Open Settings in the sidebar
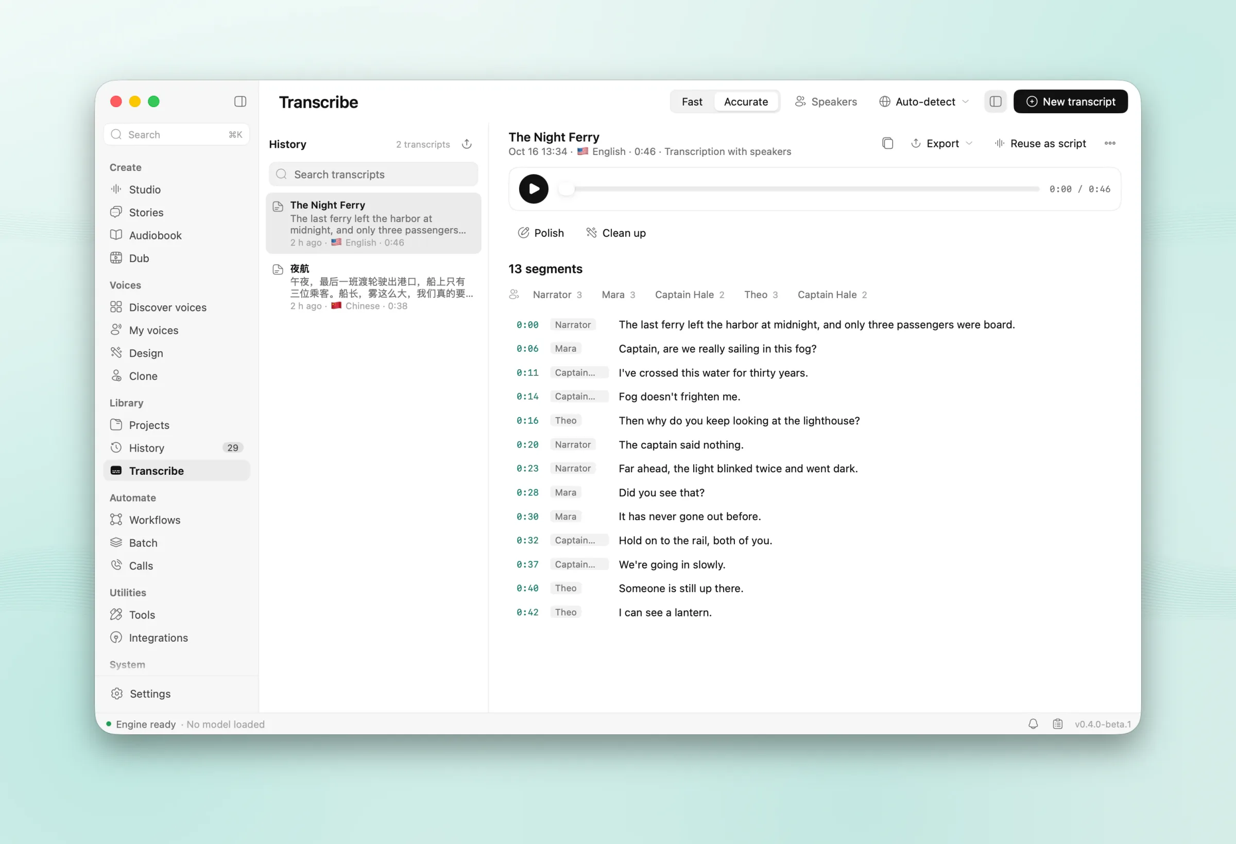This screenshot has width=1236, height=844. pyautogui.click(x=177, y=694)
